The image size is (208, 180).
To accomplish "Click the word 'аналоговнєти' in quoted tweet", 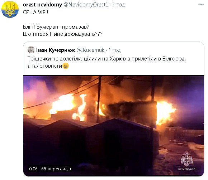I will 45,66.
